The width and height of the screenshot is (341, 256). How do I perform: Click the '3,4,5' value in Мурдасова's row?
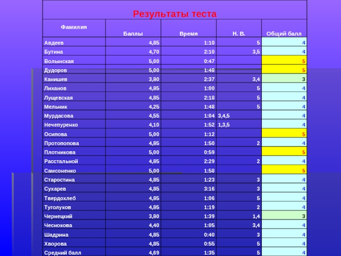tap(224, 116)
